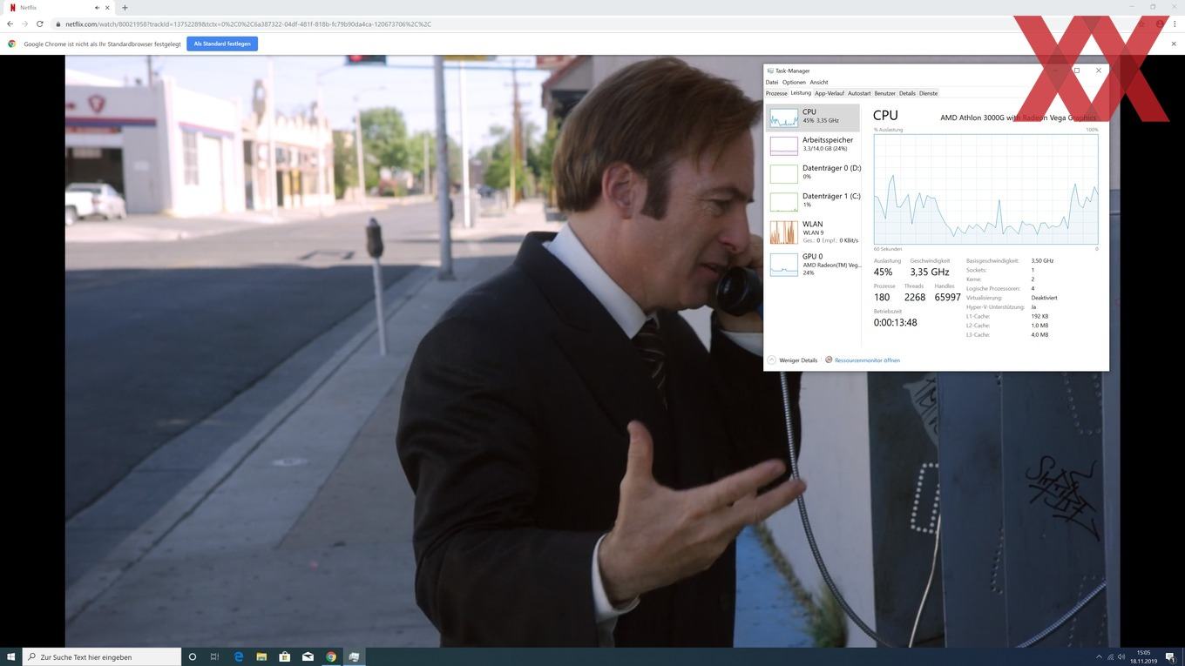Screen dimensions: 1185x666
Task: Click the Arbeitsspeicher mini graph thumbnail
Action: tap(783, 145)
